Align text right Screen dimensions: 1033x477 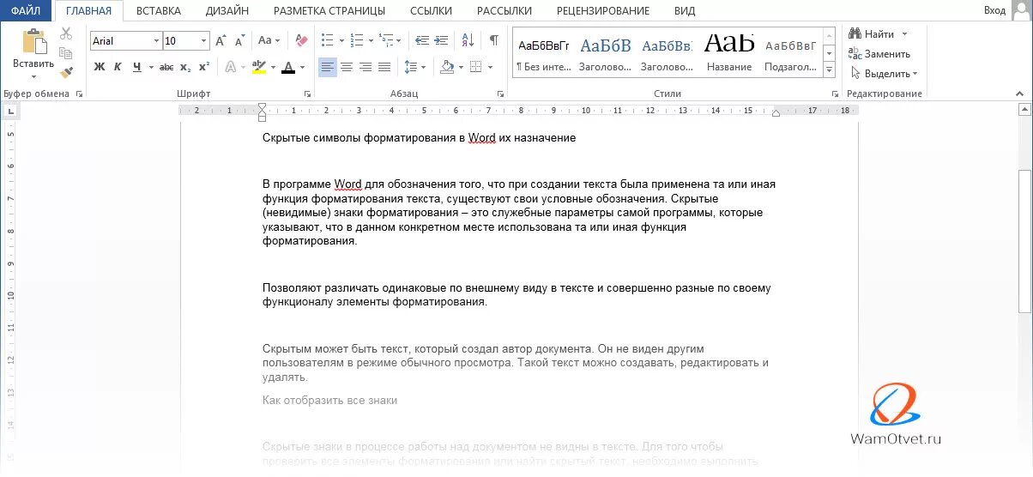(365, 67)
